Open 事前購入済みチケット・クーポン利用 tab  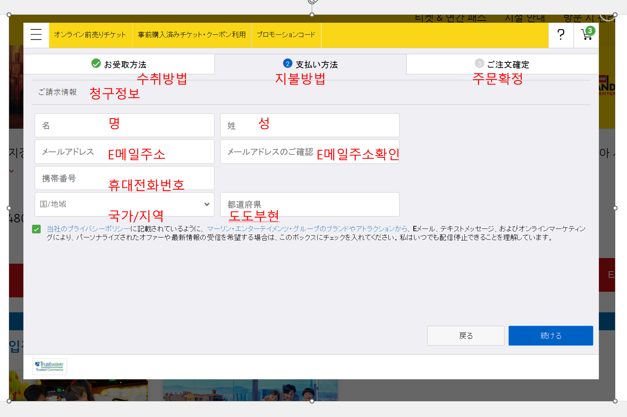tap(192, 35)
